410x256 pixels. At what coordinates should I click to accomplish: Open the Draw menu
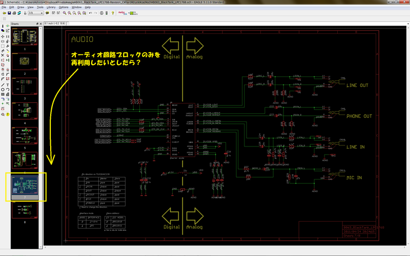(x=20, y=7)
